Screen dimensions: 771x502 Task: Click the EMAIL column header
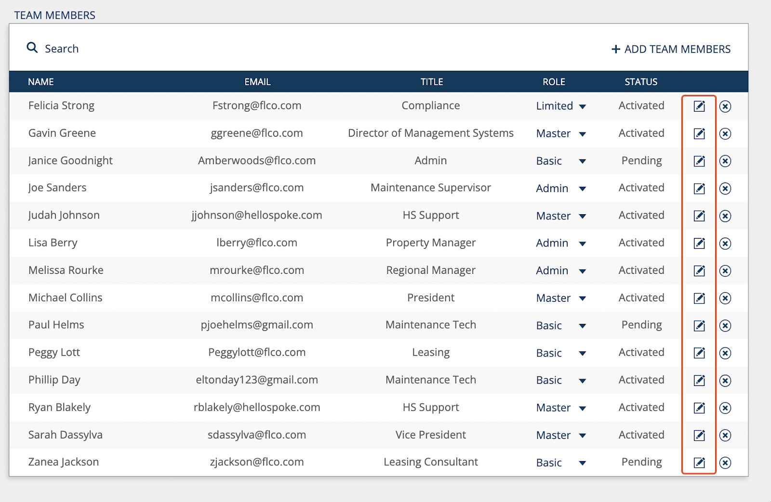pyautogui.click(x=257, y=82)
